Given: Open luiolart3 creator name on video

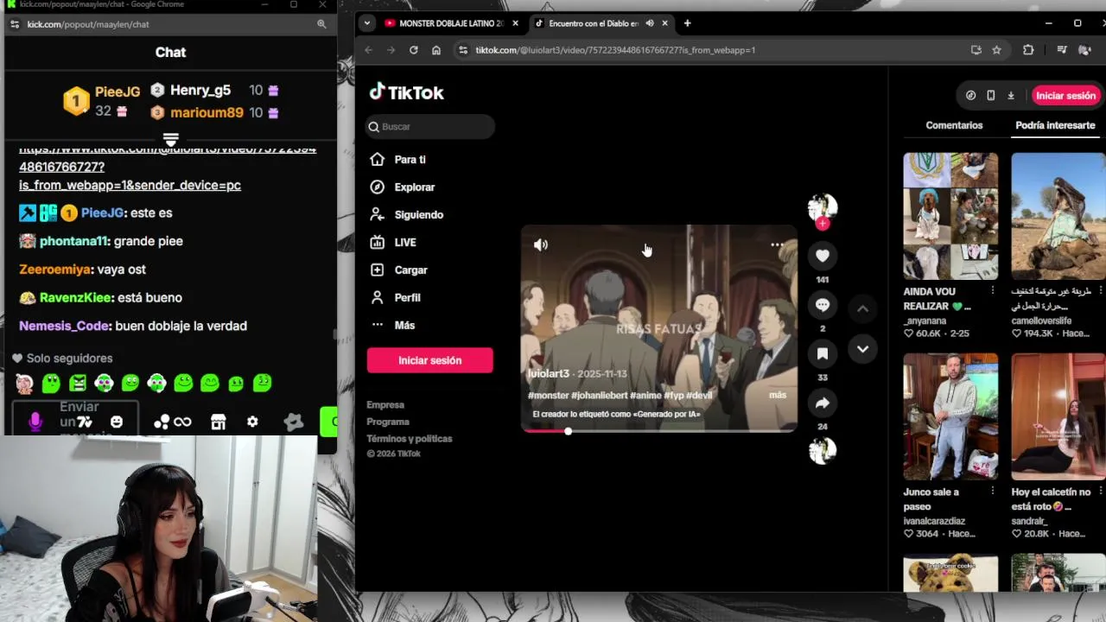Looking at the screenshot, I should [x=549, y=373].
